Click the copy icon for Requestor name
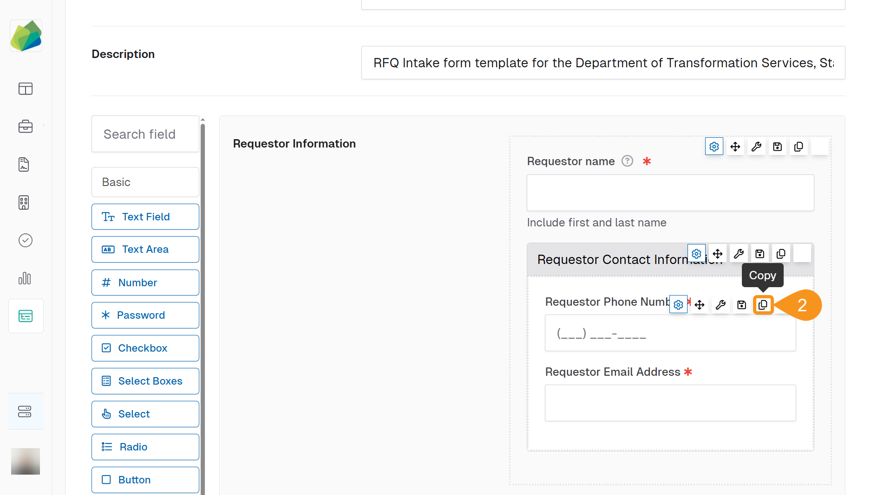This screenshot has height=495, width=871. [799, 147]
